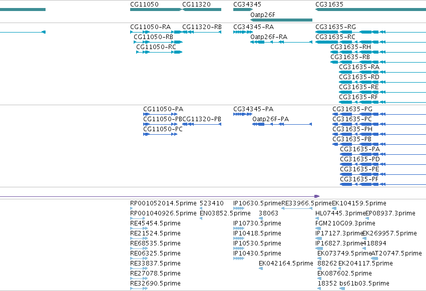Select EST EP08937.3prime
The image size is (426, 291).
(367, 218)
